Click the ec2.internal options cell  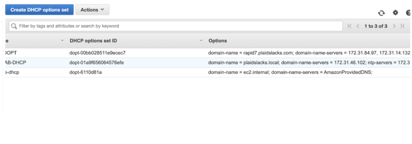tap(290, 72)
